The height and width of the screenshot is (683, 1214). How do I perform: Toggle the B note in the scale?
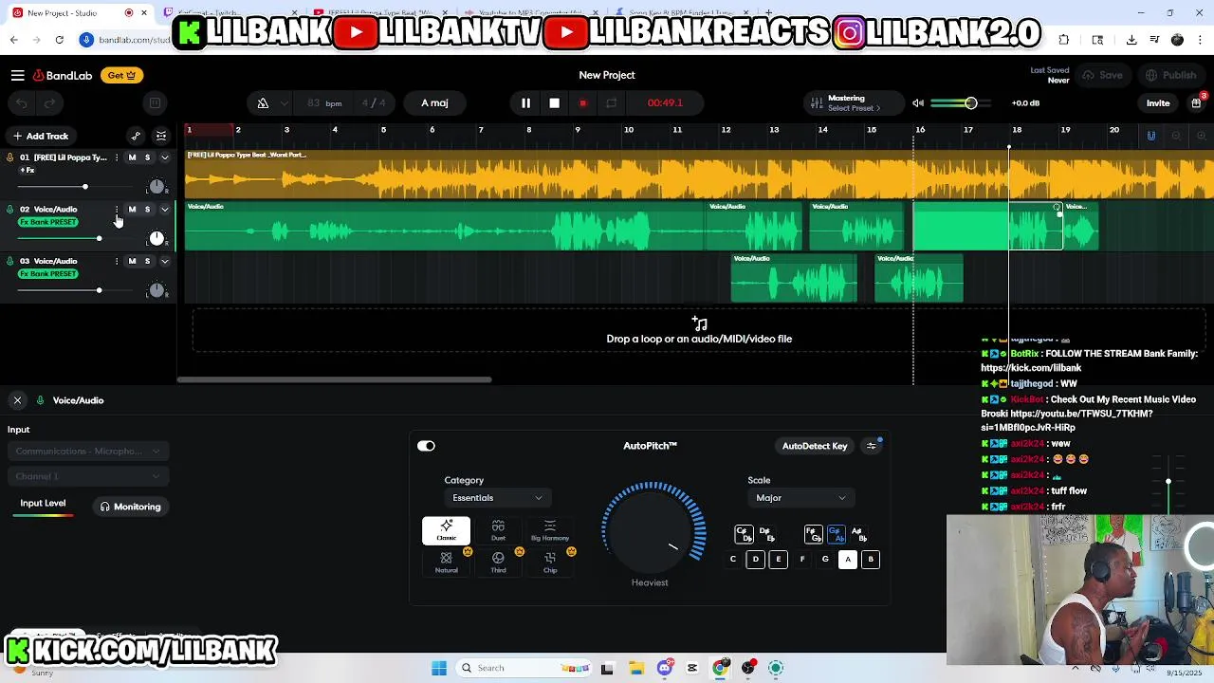(871, 559)
